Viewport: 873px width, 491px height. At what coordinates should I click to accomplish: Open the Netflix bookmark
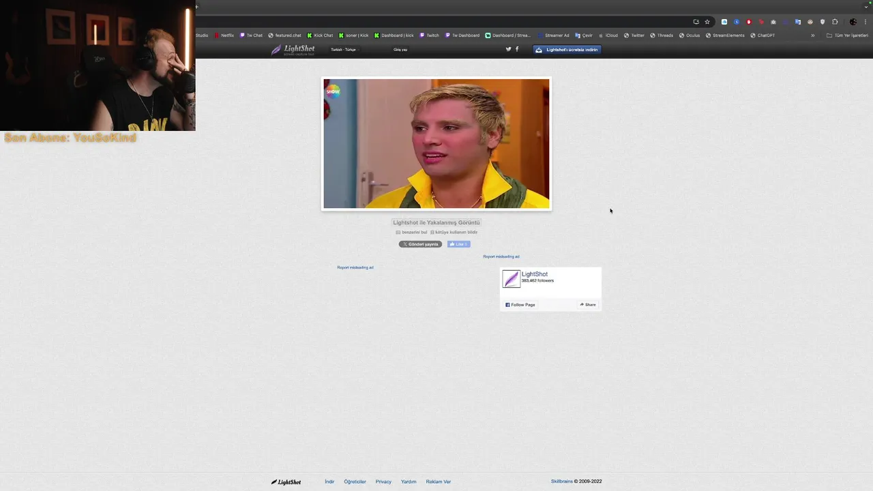click(224, 35)
